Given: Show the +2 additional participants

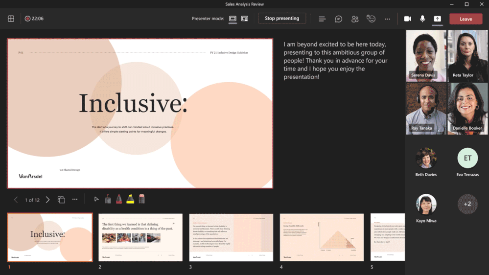Looking at the screenshot, I should pyautogui.click(x=467, y=204).
